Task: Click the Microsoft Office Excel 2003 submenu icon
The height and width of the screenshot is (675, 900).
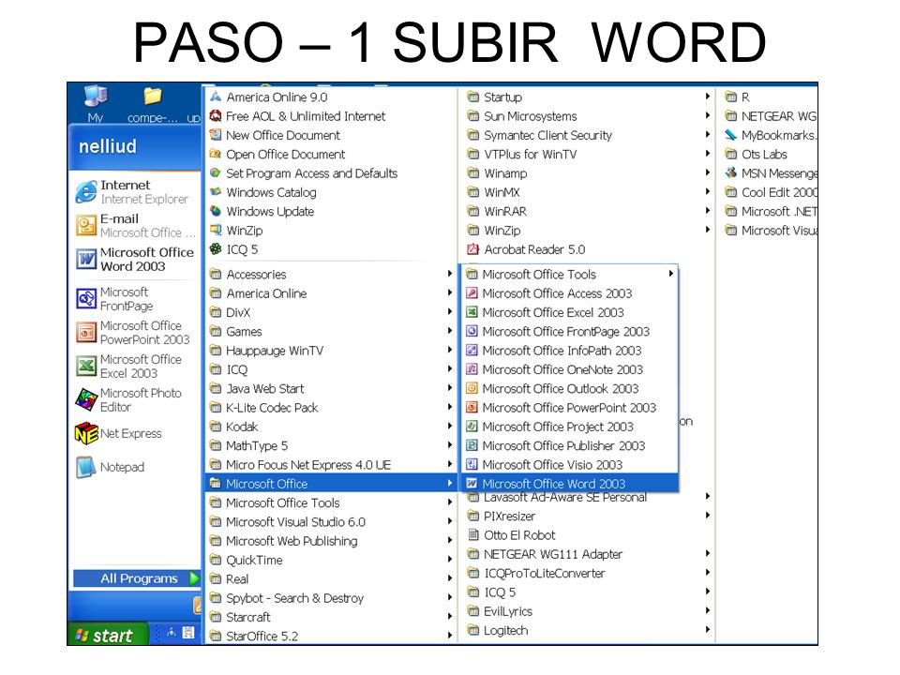Action: pos(472,312)
